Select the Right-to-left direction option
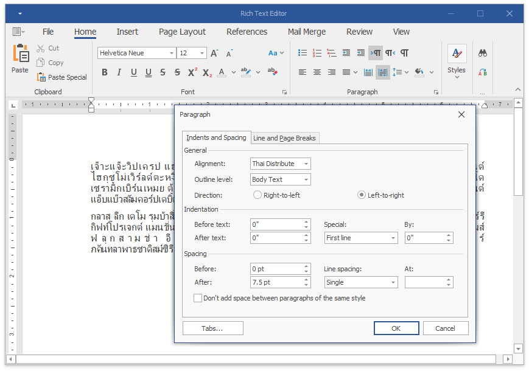The height and width of the screenshot is (371, 529). (x=258, y=195)
